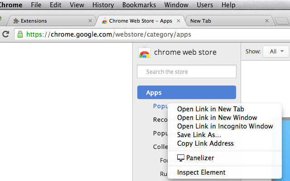Open the Bookmarks menu
This screenshot has width=290, height=181.
pyautogui.click(x=139, y=5)
